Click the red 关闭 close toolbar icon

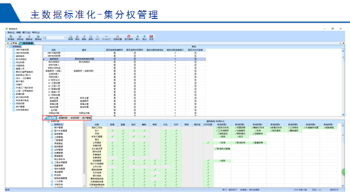[151, 37]
